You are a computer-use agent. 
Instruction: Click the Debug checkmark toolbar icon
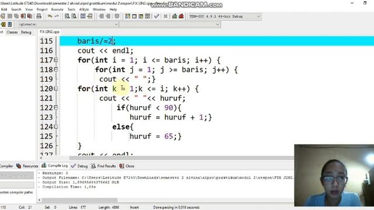(157, 16)
